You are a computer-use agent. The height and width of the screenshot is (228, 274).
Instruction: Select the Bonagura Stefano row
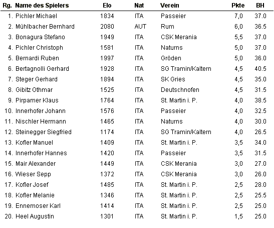pyautogui.click(x=137, y=37)
